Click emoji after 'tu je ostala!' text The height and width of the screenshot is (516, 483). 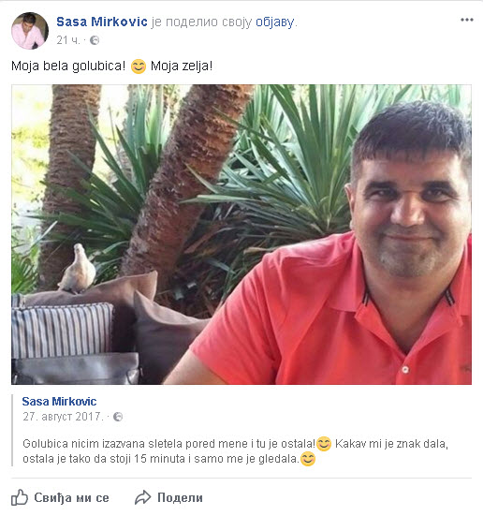click(x=324, y=444)
